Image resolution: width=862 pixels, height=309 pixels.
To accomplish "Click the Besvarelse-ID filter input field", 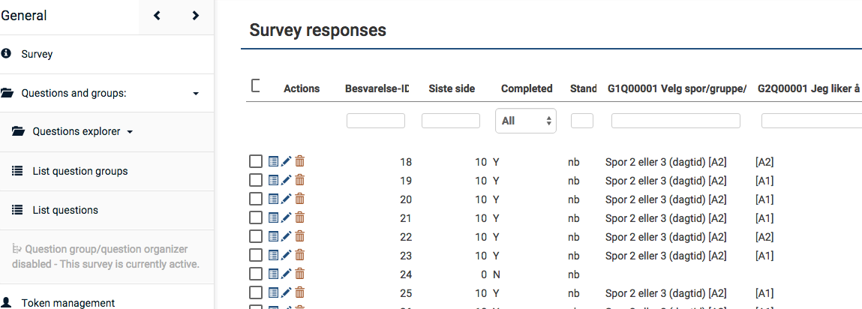I will point(376,121).
